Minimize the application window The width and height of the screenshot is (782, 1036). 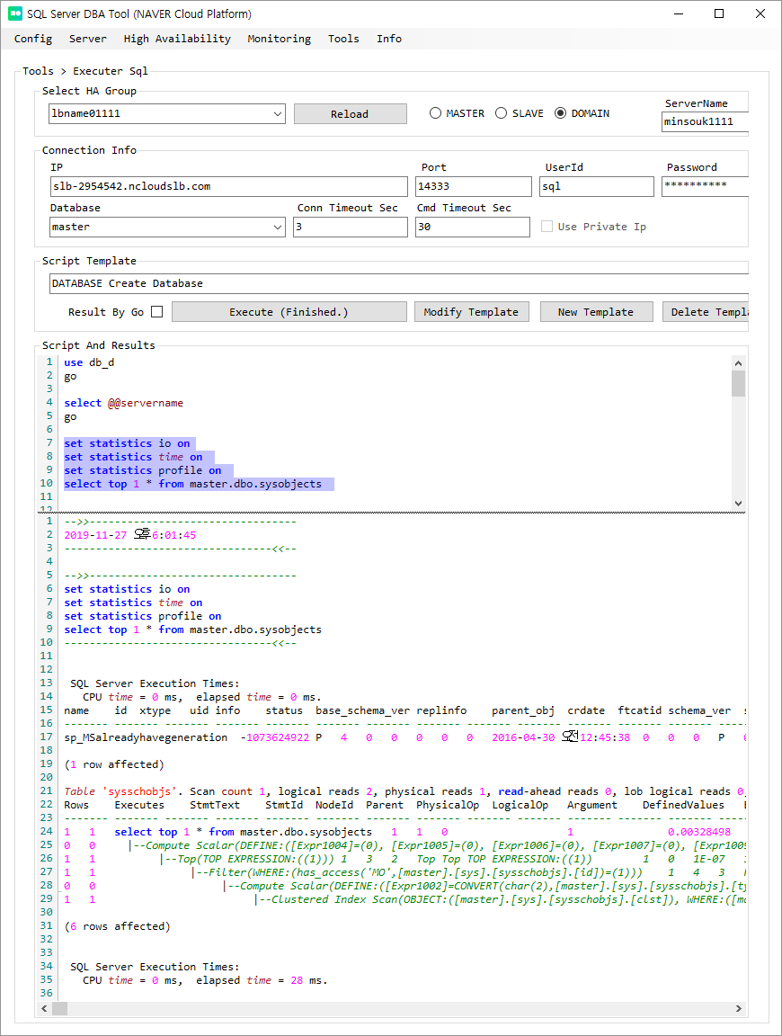click(679, 13)
